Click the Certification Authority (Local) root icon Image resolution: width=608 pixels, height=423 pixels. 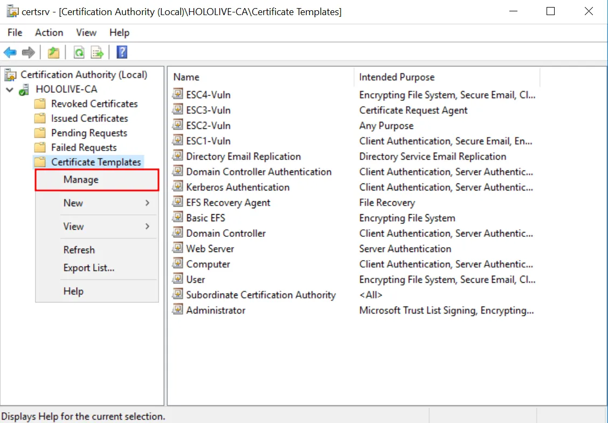(10, 74)
